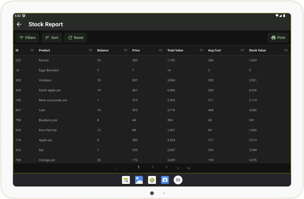
Task: Open the Sort options
Action: click(x=52, y=38)
